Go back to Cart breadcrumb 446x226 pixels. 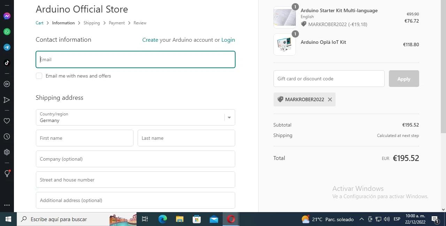(39, 23)
